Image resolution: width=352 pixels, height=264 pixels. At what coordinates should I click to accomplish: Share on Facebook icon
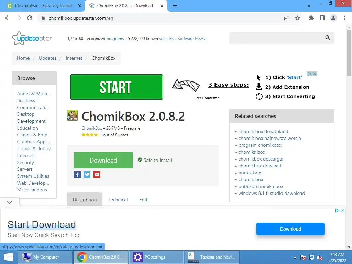tap(77, 174)
